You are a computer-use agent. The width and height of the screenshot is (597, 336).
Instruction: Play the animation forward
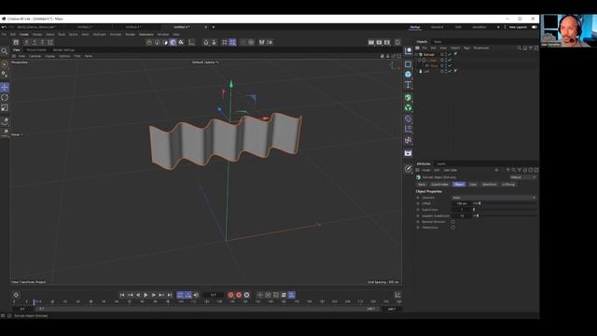coord(146,295)
